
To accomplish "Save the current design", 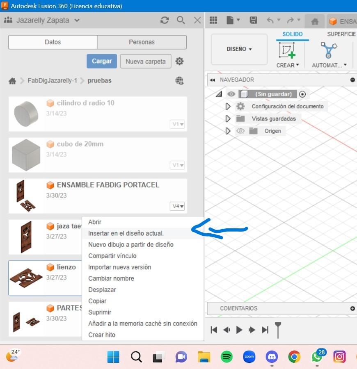I will tap(253, 20).
